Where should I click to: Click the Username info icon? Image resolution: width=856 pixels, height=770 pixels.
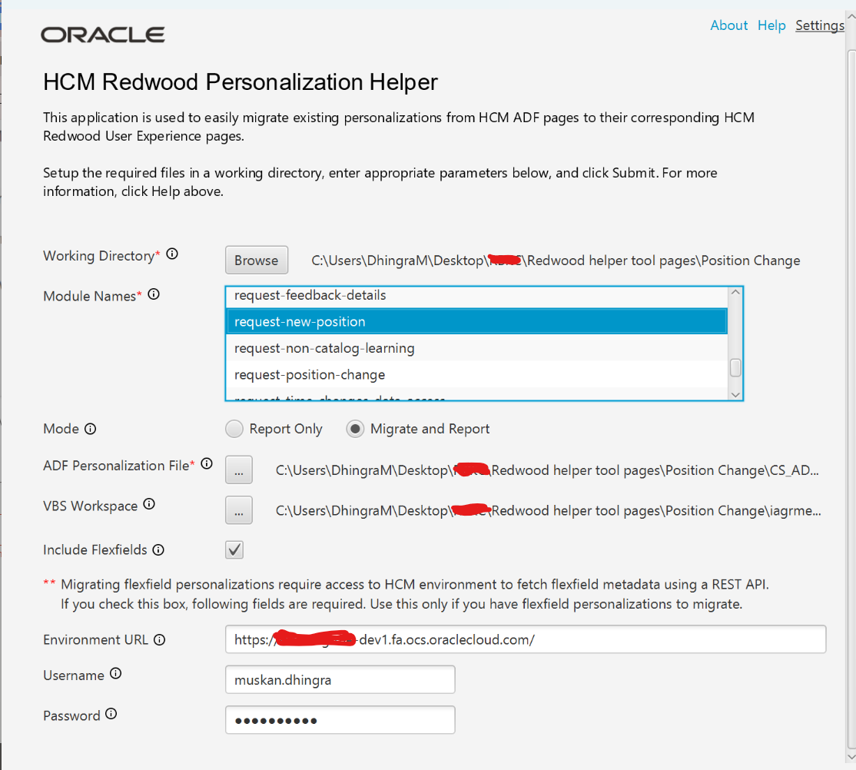coord(116,673)
